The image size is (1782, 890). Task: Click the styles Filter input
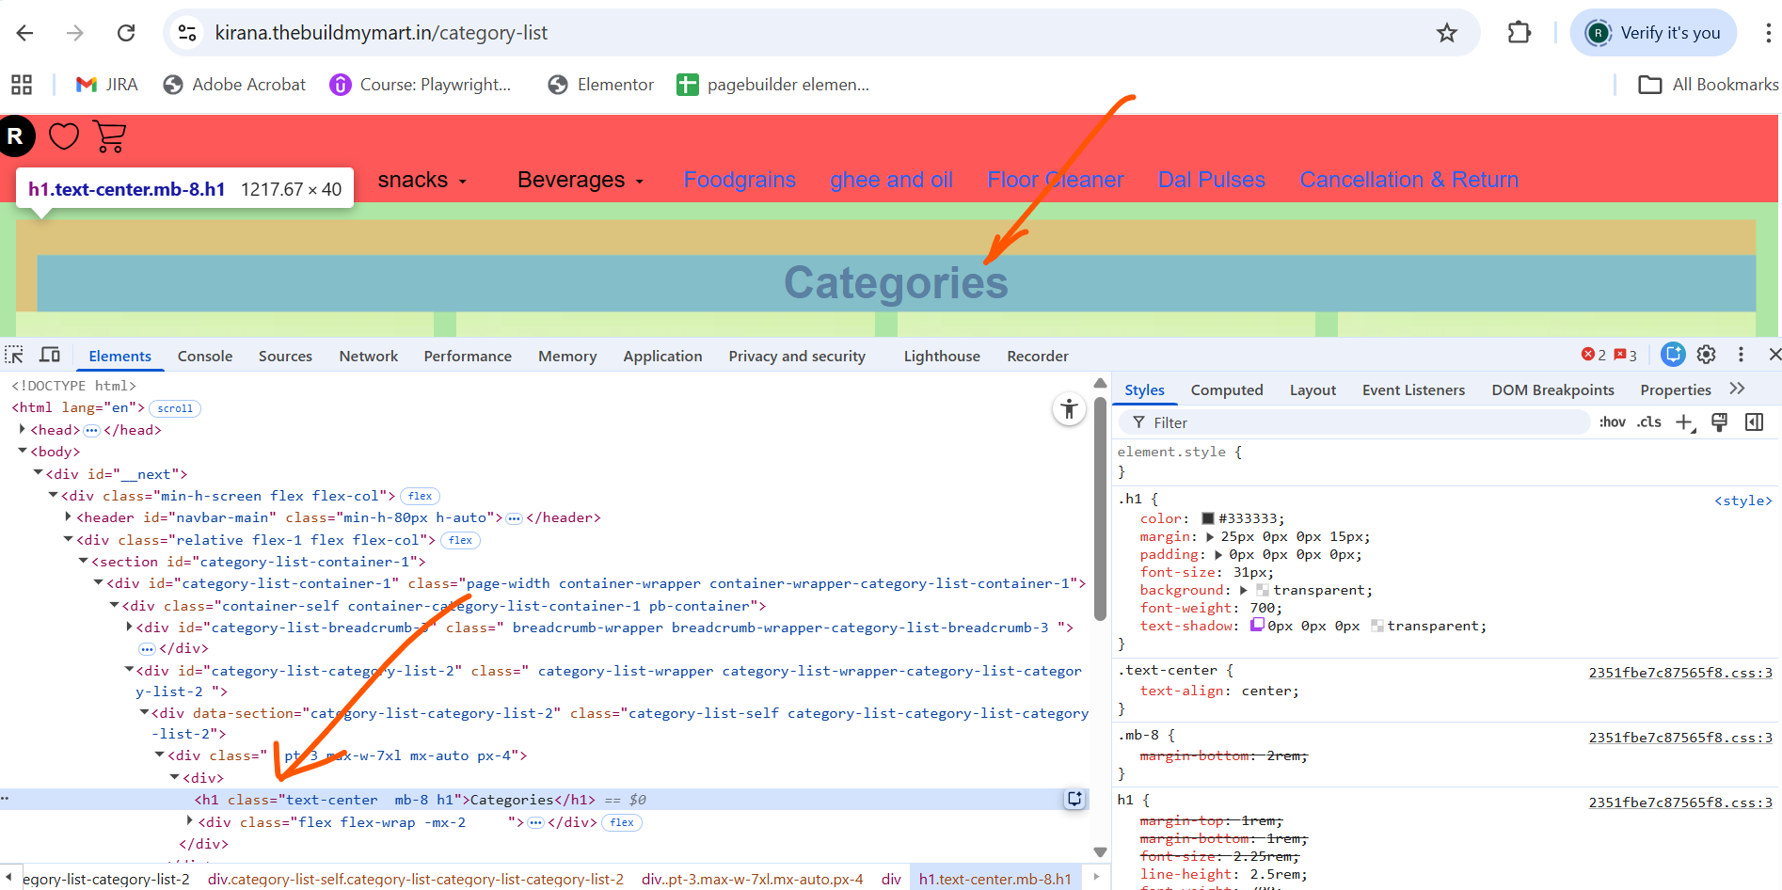(x=1355, y=422)
